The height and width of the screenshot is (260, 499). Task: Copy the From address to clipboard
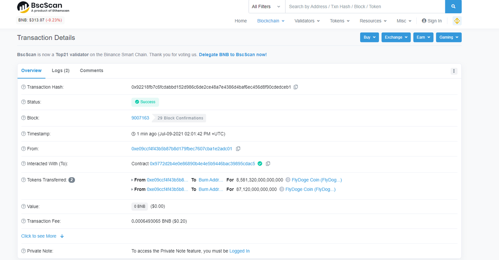238,149
